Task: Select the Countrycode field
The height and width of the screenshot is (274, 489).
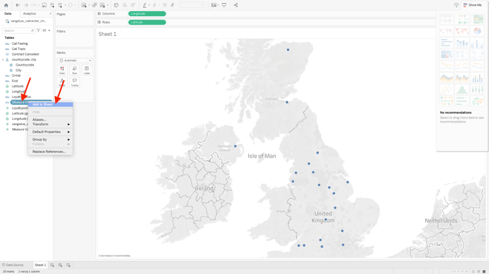Action: (25, 65)
